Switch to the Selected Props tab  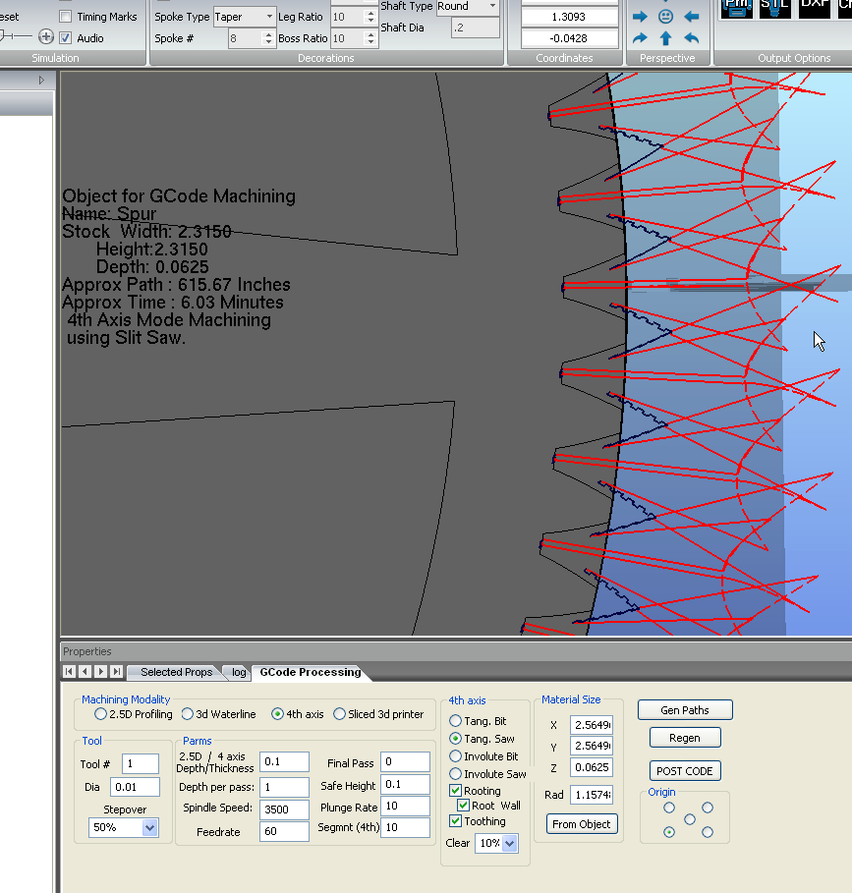(x=175, y=672)
